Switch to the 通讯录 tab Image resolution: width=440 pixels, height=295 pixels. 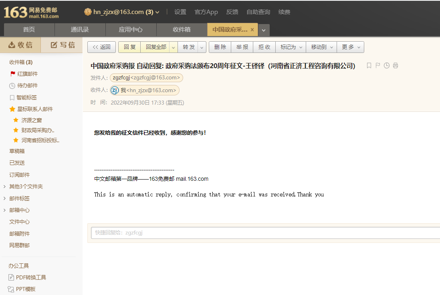click(80, 30)
